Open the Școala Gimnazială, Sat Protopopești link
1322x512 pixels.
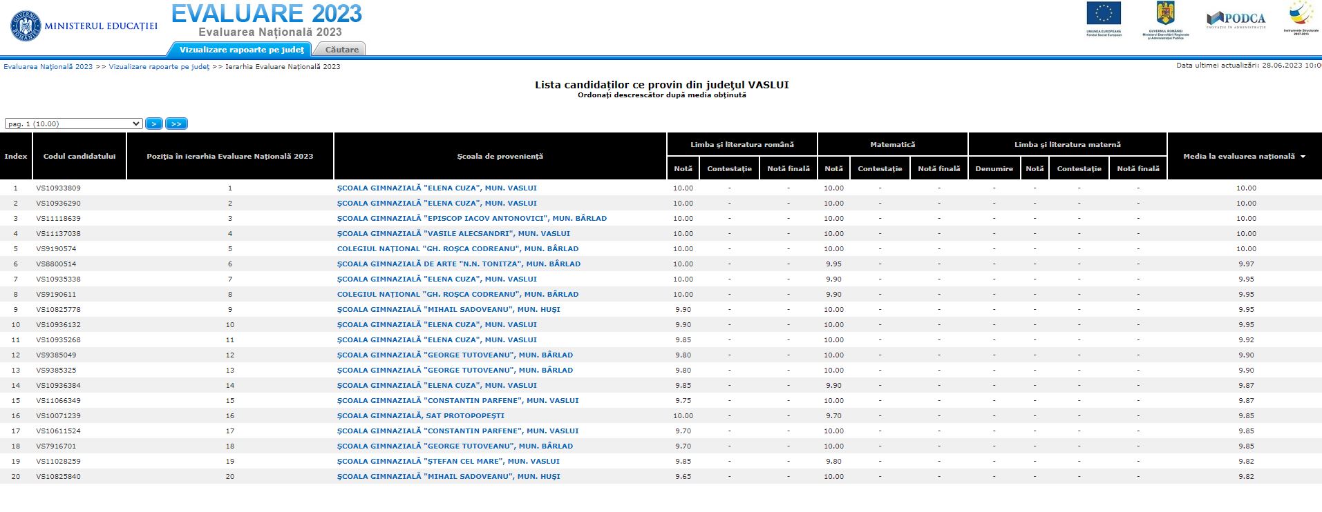coord(421,415)
